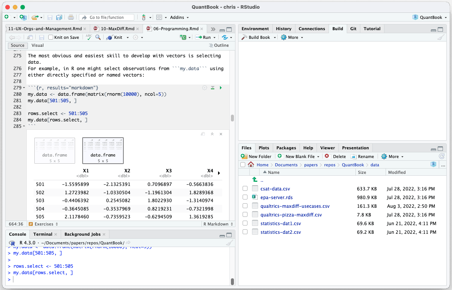Click the save document icon in editor
Image resolution: width=452 pixels, height=290 pixels.
point(42,37)
